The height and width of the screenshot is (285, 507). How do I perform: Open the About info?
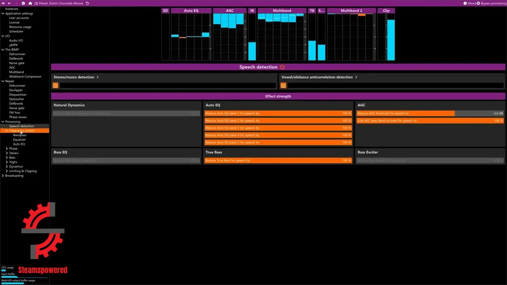(470, 3)
